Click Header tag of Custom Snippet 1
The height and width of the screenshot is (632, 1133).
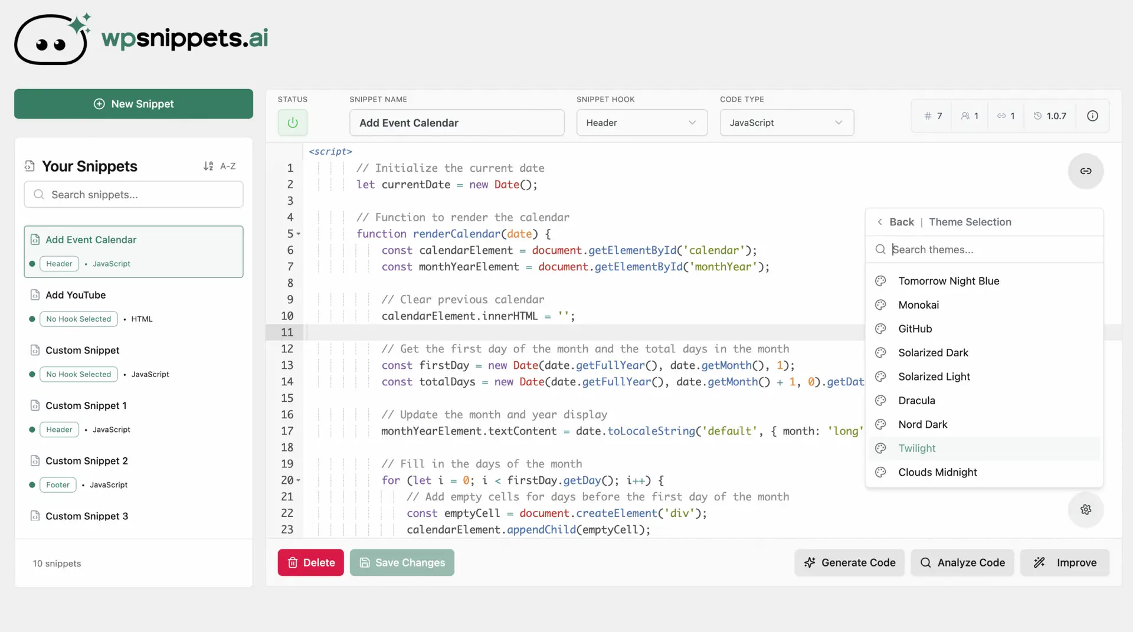tap(59, 430)
